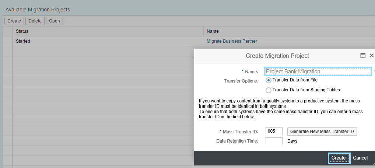Cancel the migration project dialog
Viewport: 375px width, 168px height.
click(x=360, y=158)
